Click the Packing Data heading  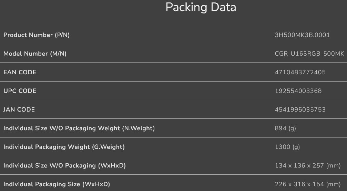[x=201, y=7]
